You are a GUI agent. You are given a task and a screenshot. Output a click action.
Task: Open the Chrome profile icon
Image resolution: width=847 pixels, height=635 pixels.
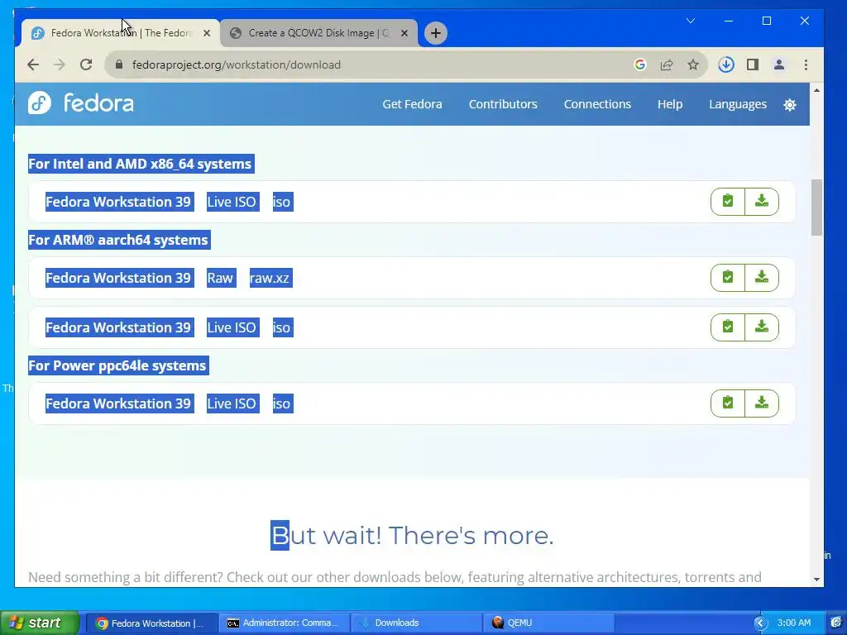click(x=779, y=64)
